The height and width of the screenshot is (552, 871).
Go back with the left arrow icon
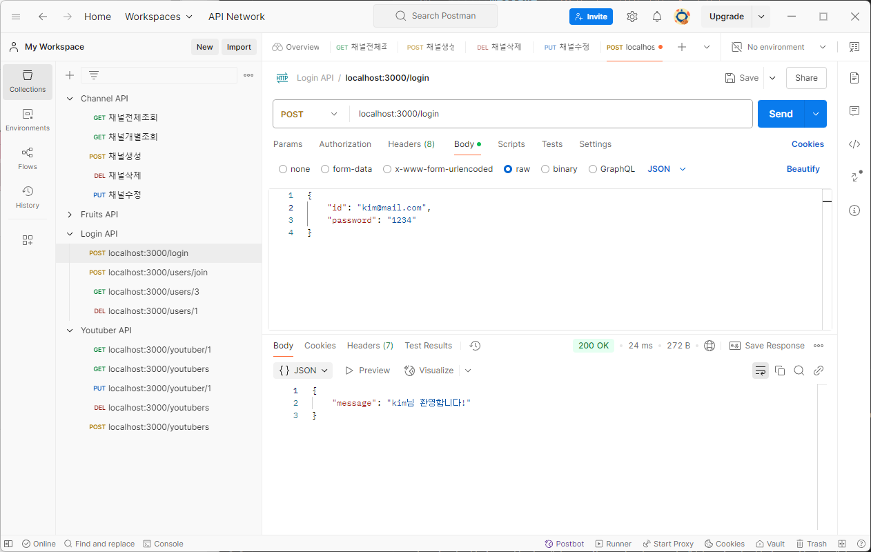pos(43,17)
